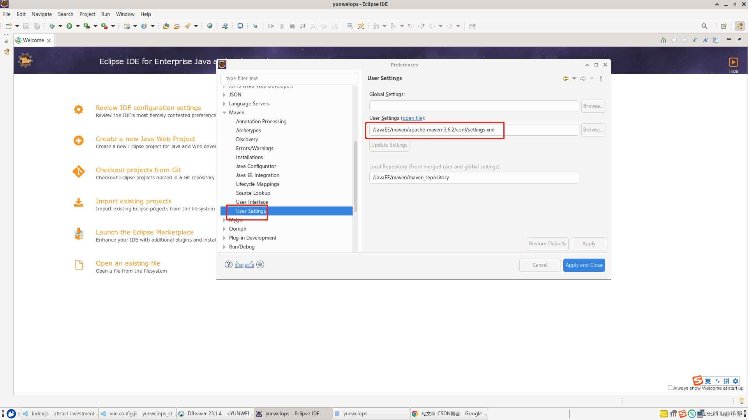This screenshot has height=420, width=748.
Task: Click the orange Hide workbench icon
Action: [x=734, y=62]
